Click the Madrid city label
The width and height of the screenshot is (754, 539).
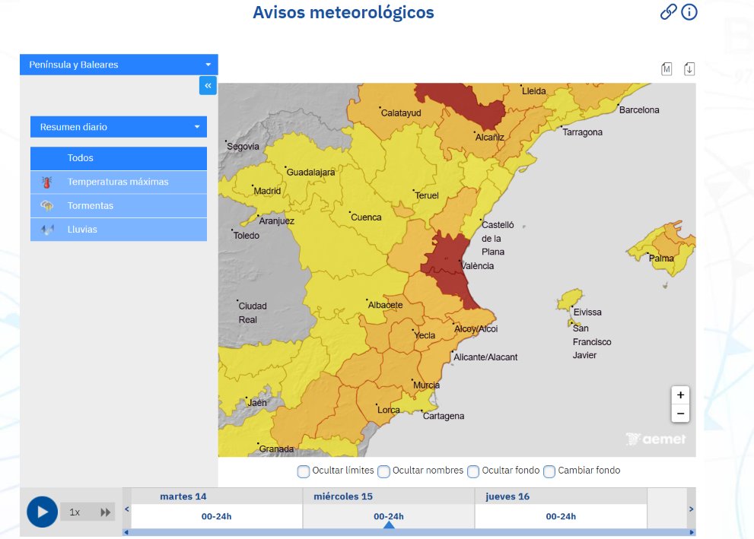click(267, 191)
